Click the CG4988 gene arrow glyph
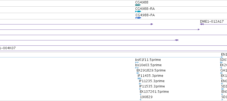This screenshot has height=101, width=227. [138, 5]
